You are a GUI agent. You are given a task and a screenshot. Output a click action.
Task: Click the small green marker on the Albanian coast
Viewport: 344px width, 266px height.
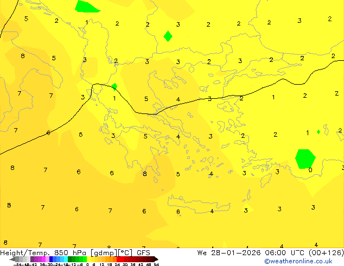pos(114,86)
